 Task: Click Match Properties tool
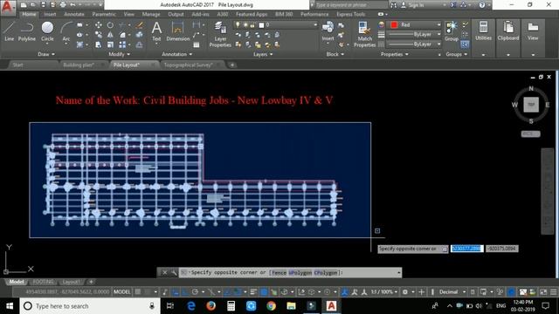[x=364, y=35]
